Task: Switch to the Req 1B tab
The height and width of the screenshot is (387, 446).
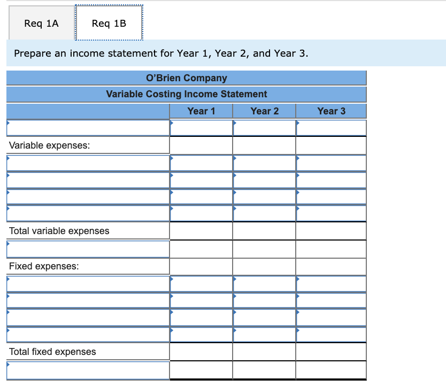Action: (x=109, y=23)
